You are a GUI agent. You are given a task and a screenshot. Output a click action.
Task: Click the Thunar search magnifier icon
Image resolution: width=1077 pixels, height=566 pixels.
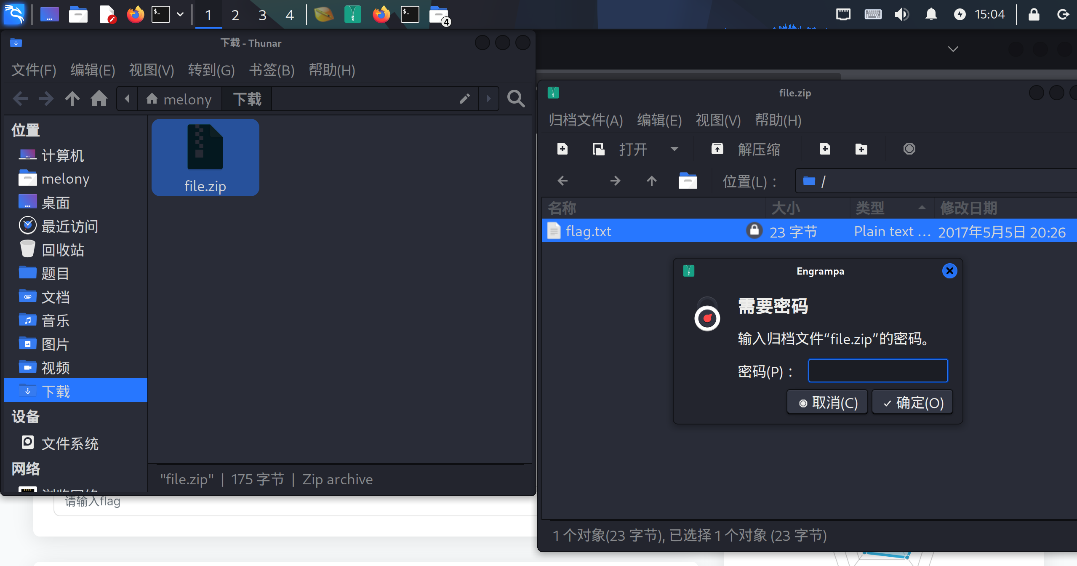tap(516, 99)
